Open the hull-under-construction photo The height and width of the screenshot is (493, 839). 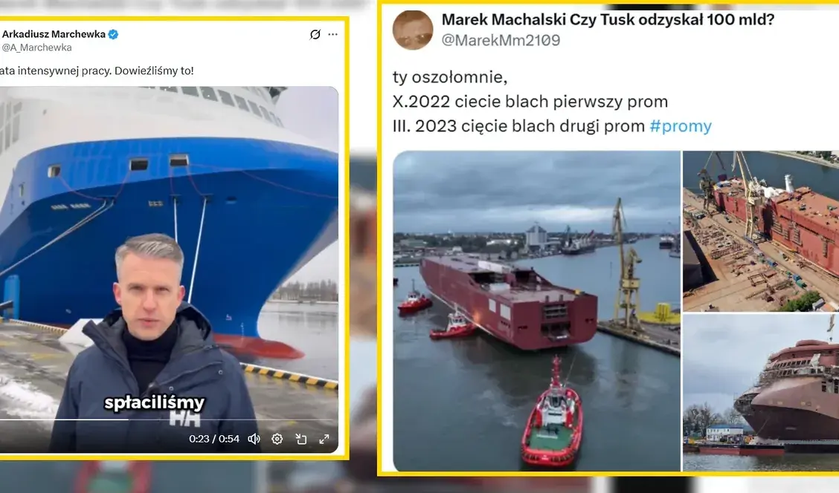pos(761,393)
